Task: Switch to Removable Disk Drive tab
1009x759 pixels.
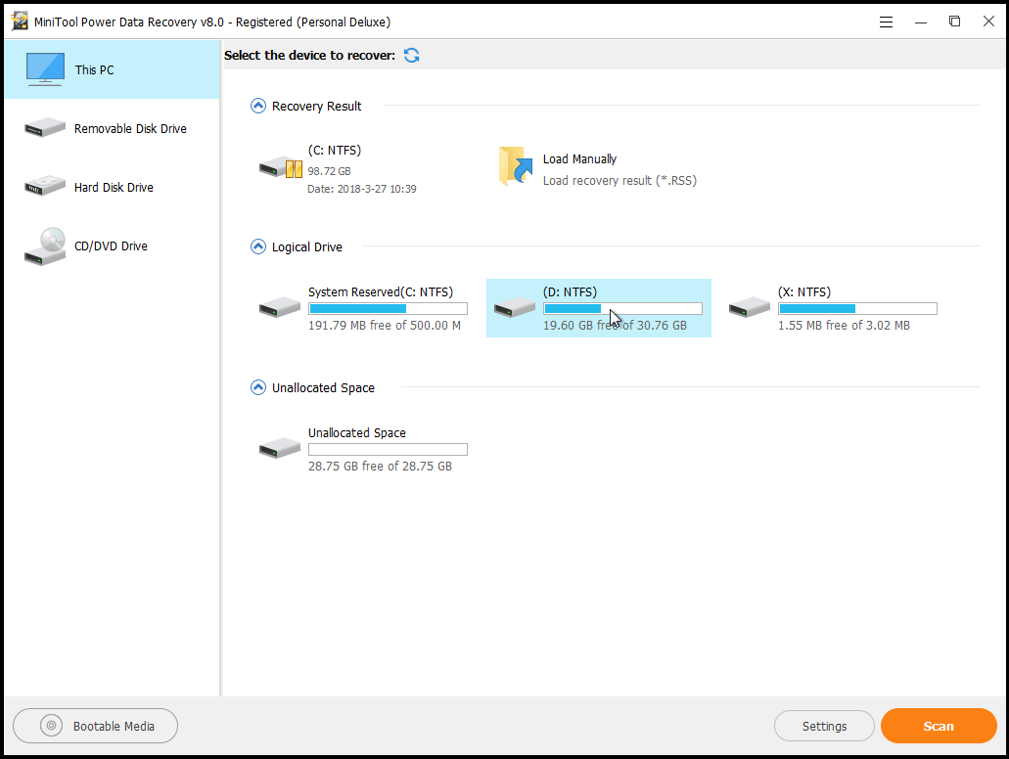Action: [130, 129]
